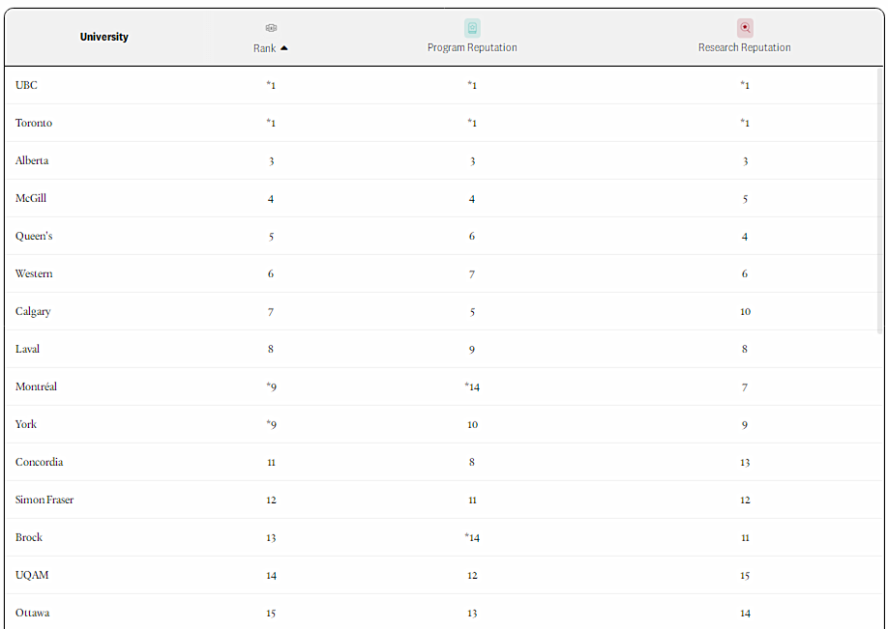Select the Queen's row name
Image resolution: width=888 pixels, height=629 pixels.
(x=34, y=236)
